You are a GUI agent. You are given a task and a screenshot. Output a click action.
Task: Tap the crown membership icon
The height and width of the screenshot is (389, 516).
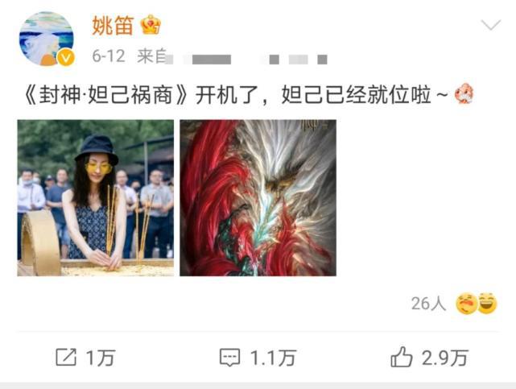tap(151, 25)
